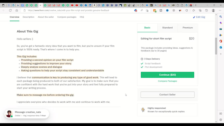This screenshot has width=224, height=126.
Task: Jump to the Description section
Action: click(28, 17)
